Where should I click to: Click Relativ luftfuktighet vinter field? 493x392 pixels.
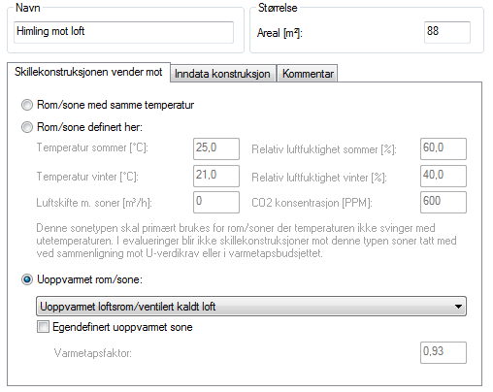point(444,176)
